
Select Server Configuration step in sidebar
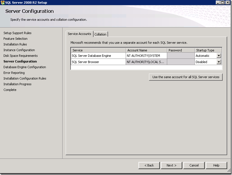pos(20,61)
